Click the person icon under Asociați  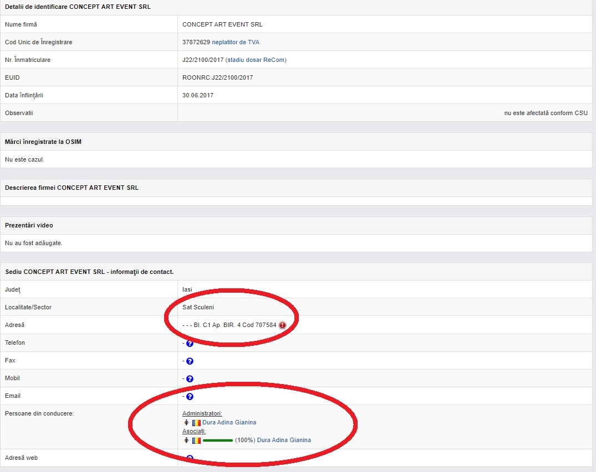[x=186, y=440]
